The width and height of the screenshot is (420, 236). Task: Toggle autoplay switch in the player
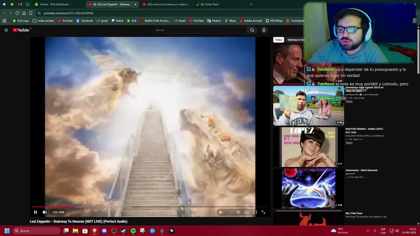[220, 212]
